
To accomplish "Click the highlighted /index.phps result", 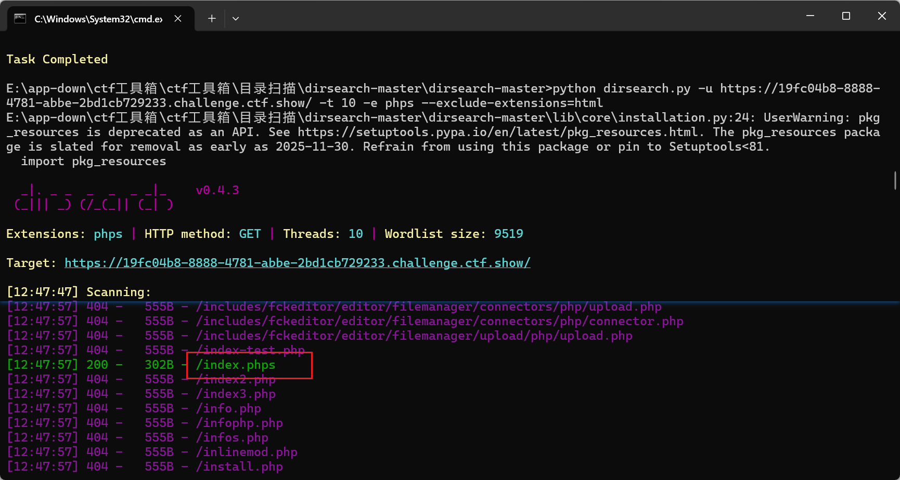I will point(236,365).
